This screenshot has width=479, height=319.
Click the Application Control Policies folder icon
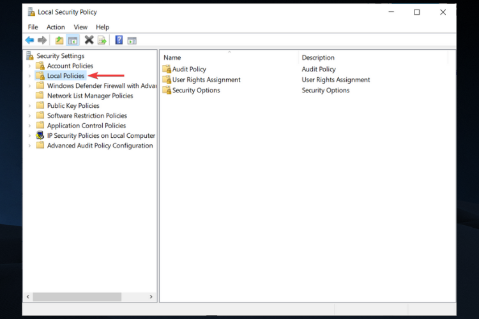tap(40, 126)
